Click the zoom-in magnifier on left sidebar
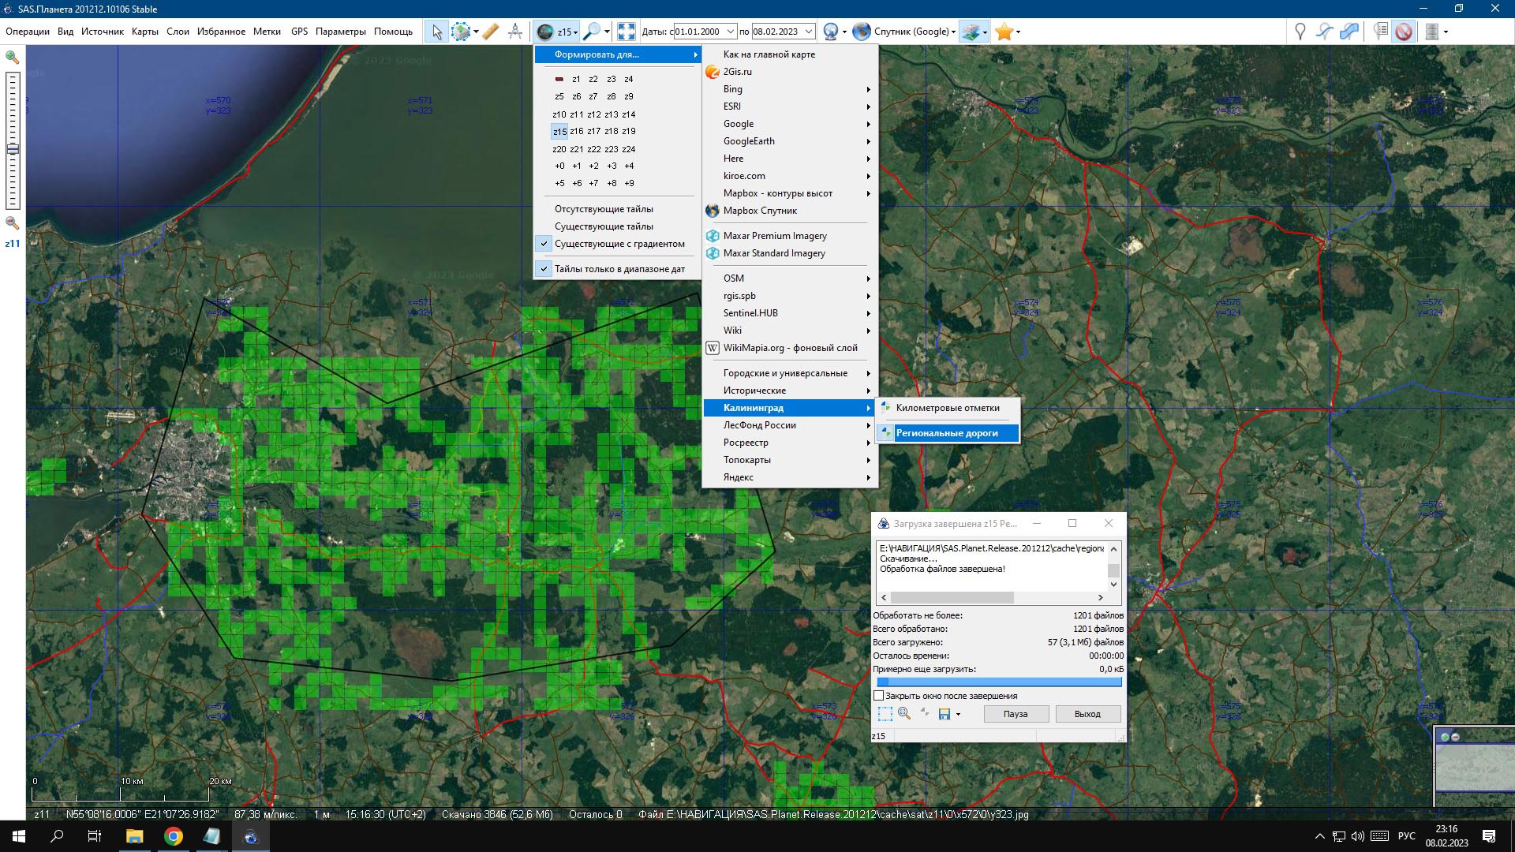 (x=13, y=58)
